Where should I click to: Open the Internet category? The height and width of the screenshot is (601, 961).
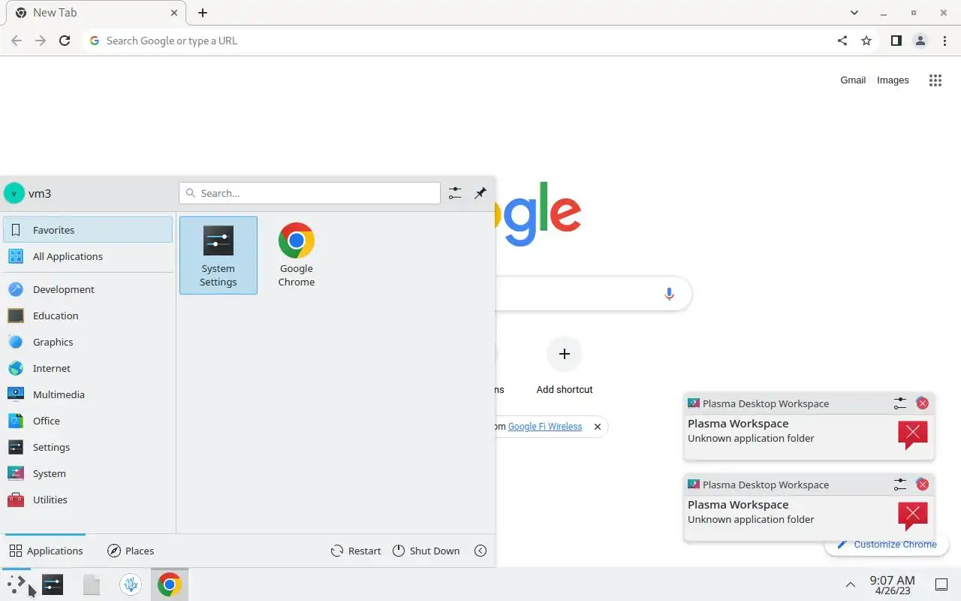point(88,368)
